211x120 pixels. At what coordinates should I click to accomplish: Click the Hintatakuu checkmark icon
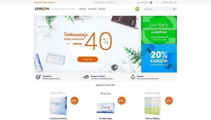pos(38,77)
